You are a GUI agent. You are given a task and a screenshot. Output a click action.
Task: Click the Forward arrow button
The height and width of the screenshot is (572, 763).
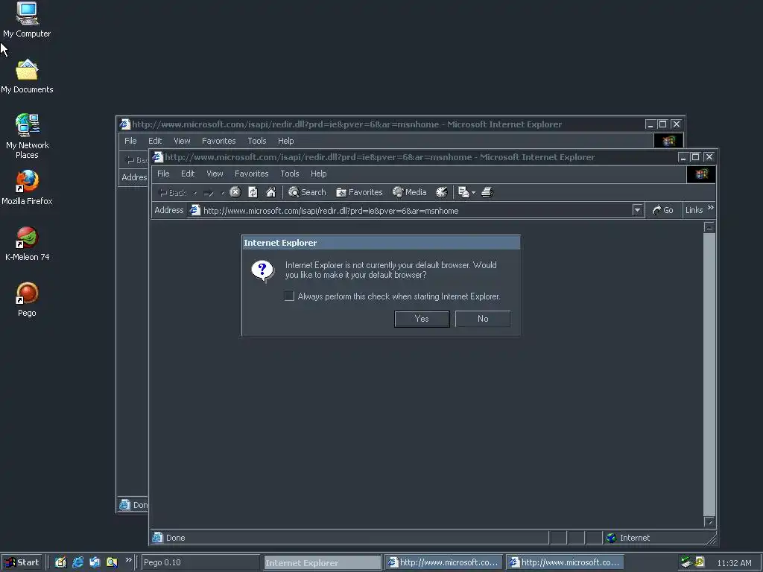(x=209, y=193)
